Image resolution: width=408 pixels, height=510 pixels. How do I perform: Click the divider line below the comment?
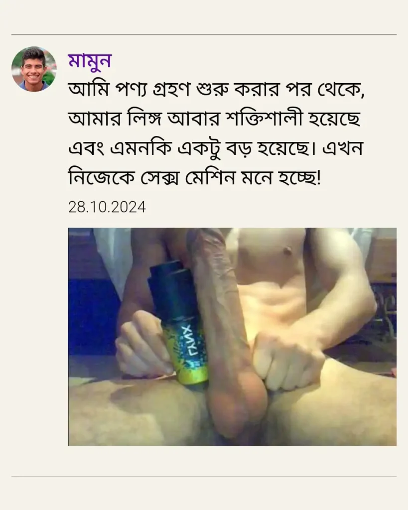pyautogui.click(x=204, y=477)
